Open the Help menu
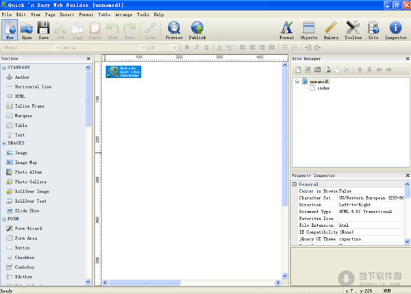 [x=159, y=14]
